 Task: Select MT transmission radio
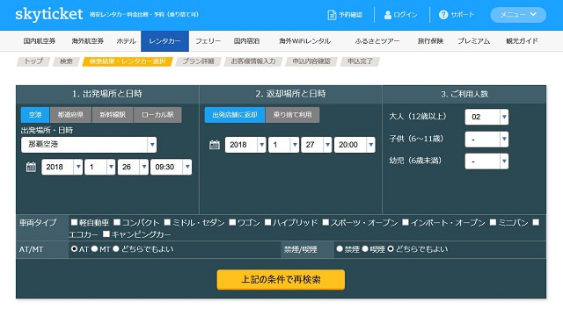click(94, 248)
